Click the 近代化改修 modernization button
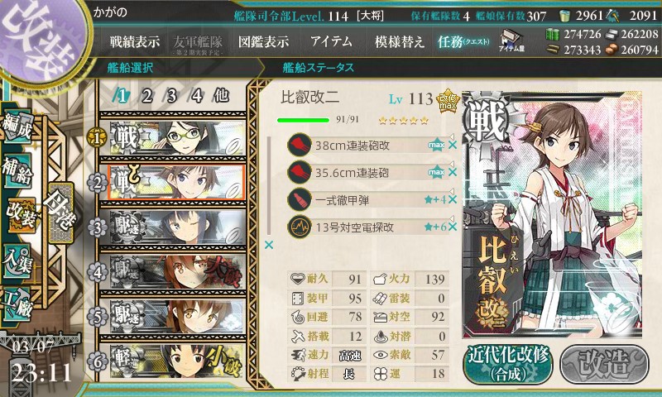Viewport: 662px width, 397px height. (507, 364)
